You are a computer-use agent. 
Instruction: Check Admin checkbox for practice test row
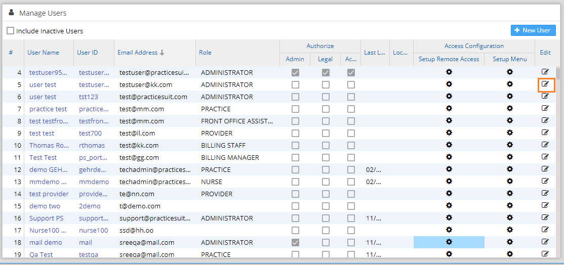295,109
